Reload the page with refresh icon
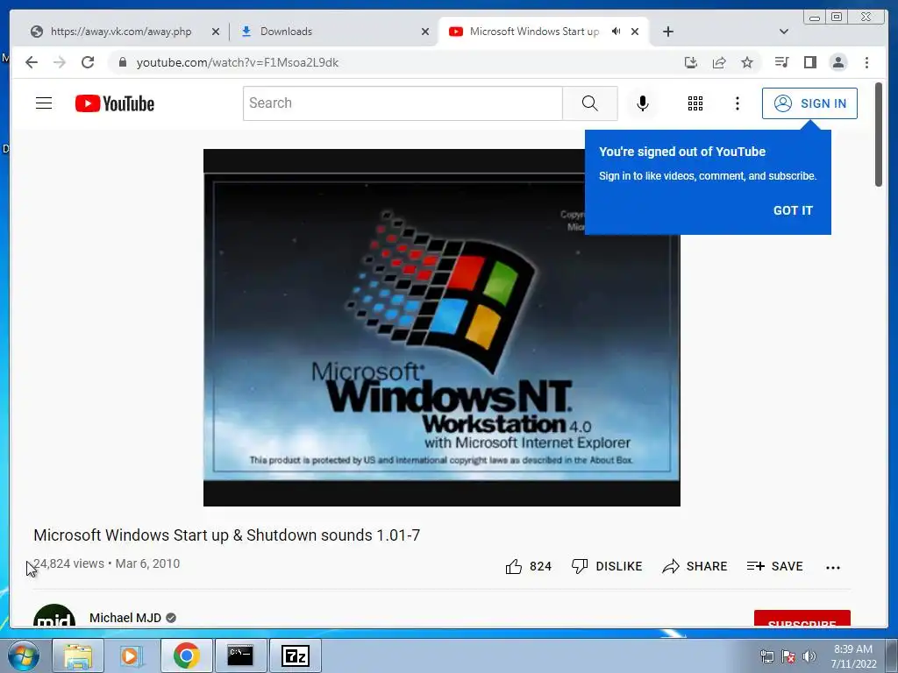898x673 pixels. (x=88, y=62)
